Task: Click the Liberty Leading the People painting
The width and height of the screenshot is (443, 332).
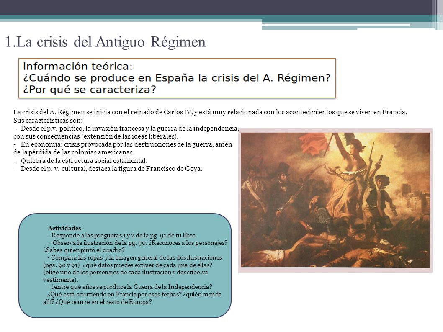Action: point(335,200)
